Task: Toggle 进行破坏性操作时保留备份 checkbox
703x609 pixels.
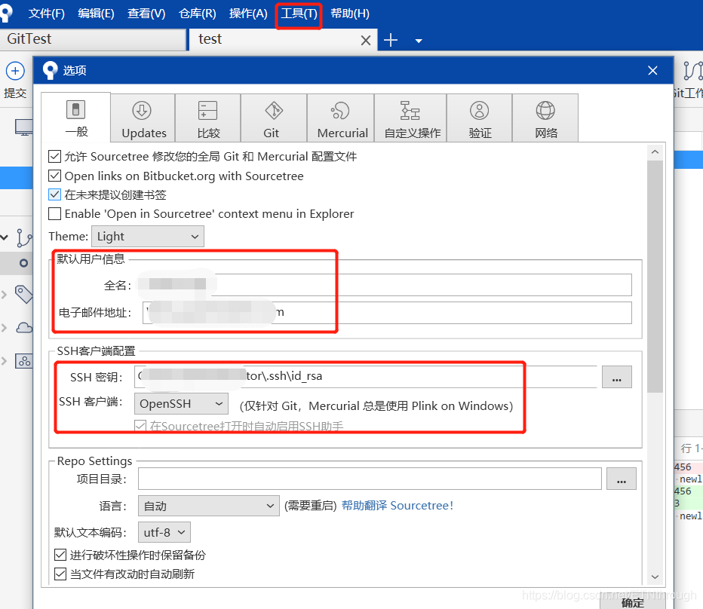Action: click(x=60, y=555)
